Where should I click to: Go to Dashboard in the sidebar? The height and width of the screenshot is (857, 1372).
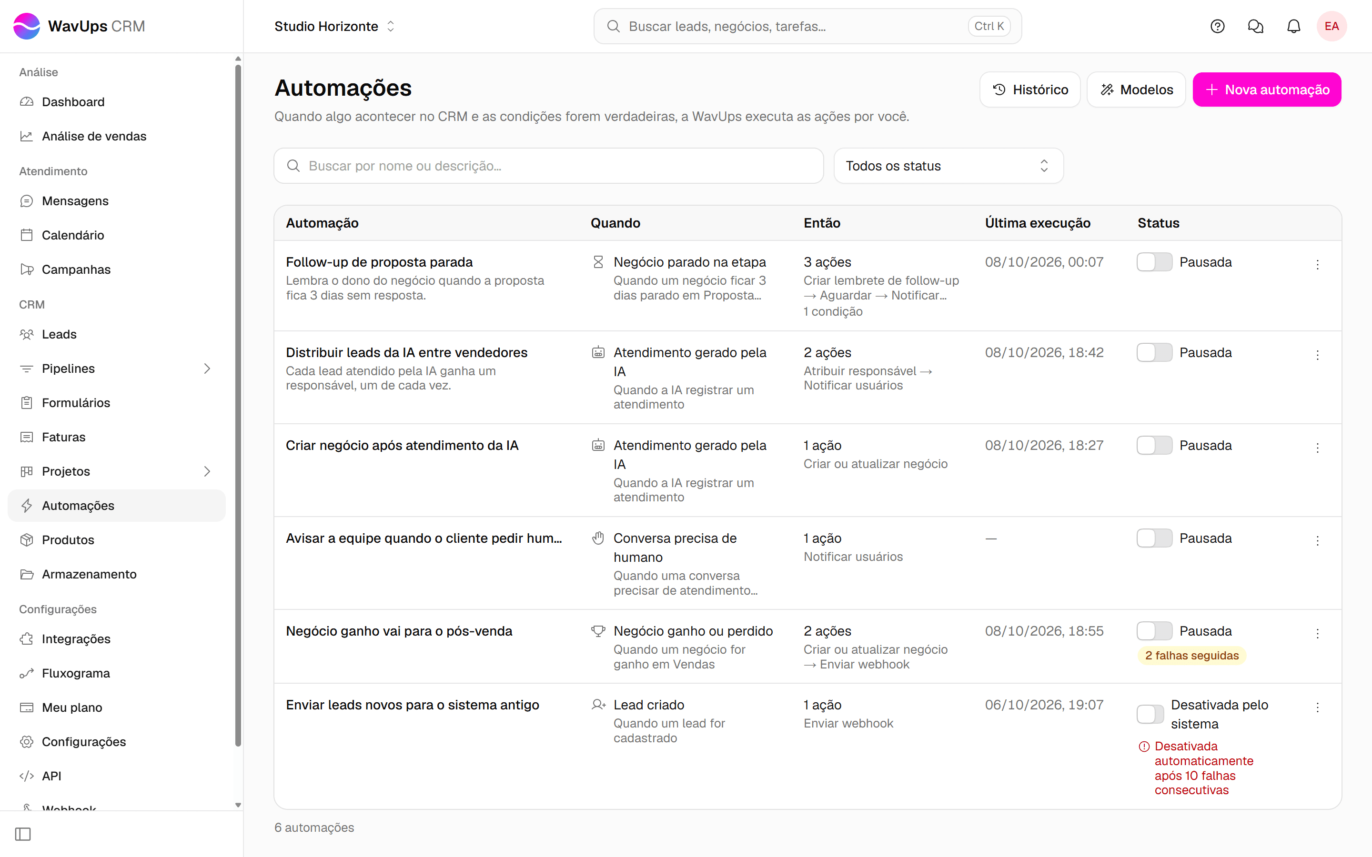(x=117, y=101)
